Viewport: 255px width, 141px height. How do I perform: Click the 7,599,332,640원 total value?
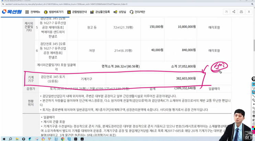click(185, 88)
